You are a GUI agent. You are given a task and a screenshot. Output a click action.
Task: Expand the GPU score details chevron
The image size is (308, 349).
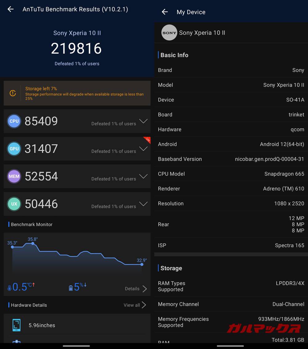143,149
